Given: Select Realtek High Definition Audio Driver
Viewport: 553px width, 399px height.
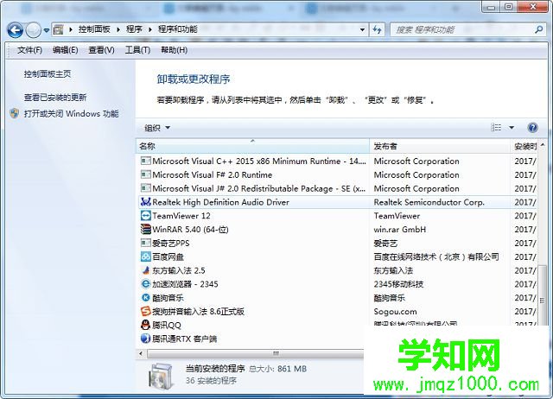Looking at the screenshot, I should 221,202.
